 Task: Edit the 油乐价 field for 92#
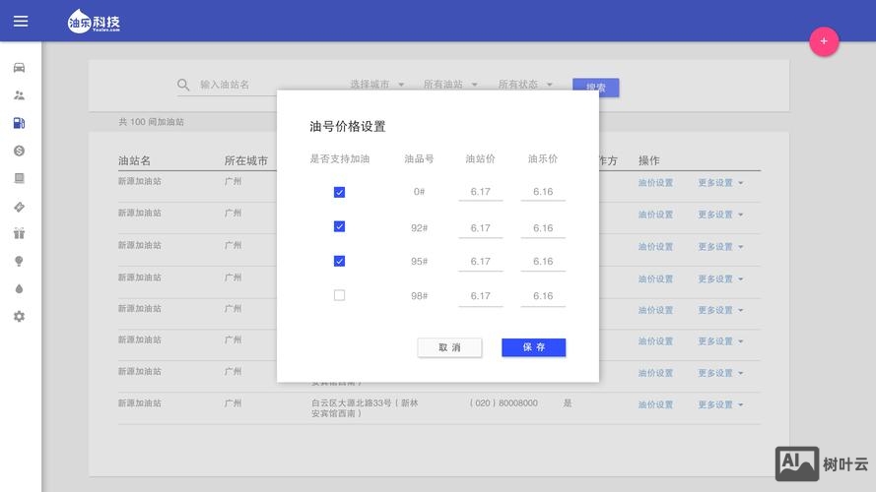[x=543, y=228]
